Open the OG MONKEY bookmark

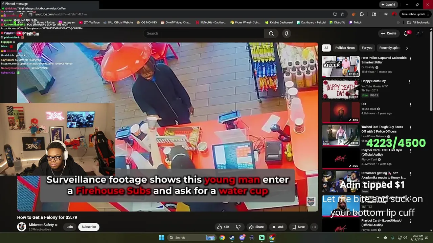tap(147, 23)
